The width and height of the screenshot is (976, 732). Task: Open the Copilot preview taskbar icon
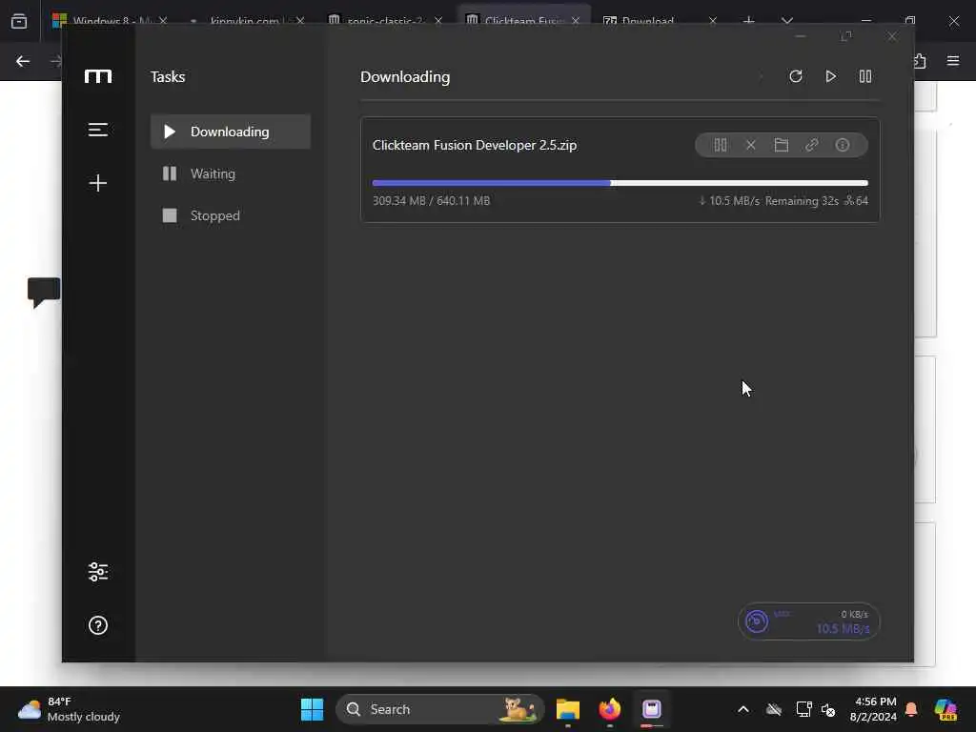coord(945,709)
